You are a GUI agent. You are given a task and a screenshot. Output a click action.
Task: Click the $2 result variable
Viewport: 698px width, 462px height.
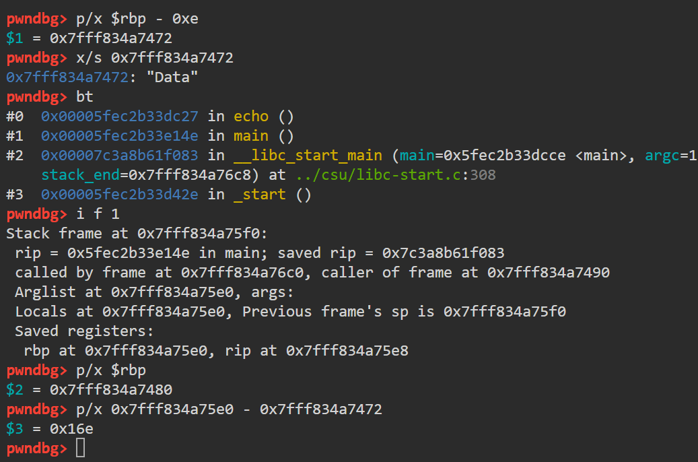[15, 390]
